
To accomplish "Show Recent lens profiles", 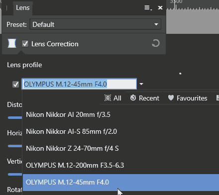I will pos(145,98).
